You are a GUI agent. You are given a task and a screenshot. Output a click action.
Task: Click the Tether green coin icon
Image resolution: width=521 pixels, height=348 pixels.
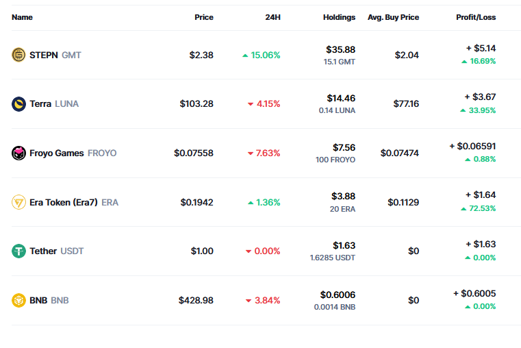18,251
